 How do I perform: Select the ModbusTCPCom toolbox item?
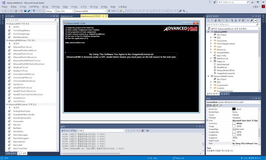point(20,71)
